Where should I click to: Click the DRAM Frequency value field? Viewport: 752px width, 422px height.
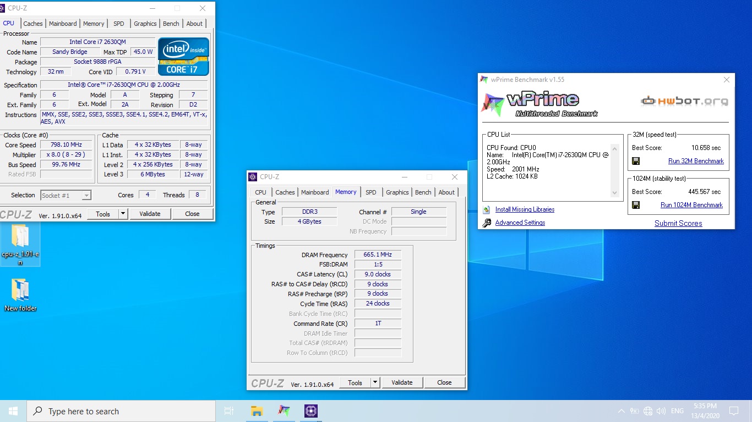click(378, 254)
